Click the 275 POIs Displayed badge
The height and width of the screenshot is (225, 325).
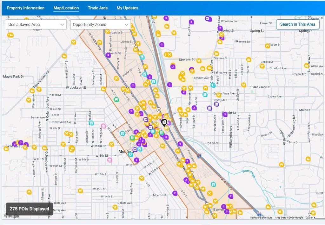pyautogui.click(x=30, y=209)
